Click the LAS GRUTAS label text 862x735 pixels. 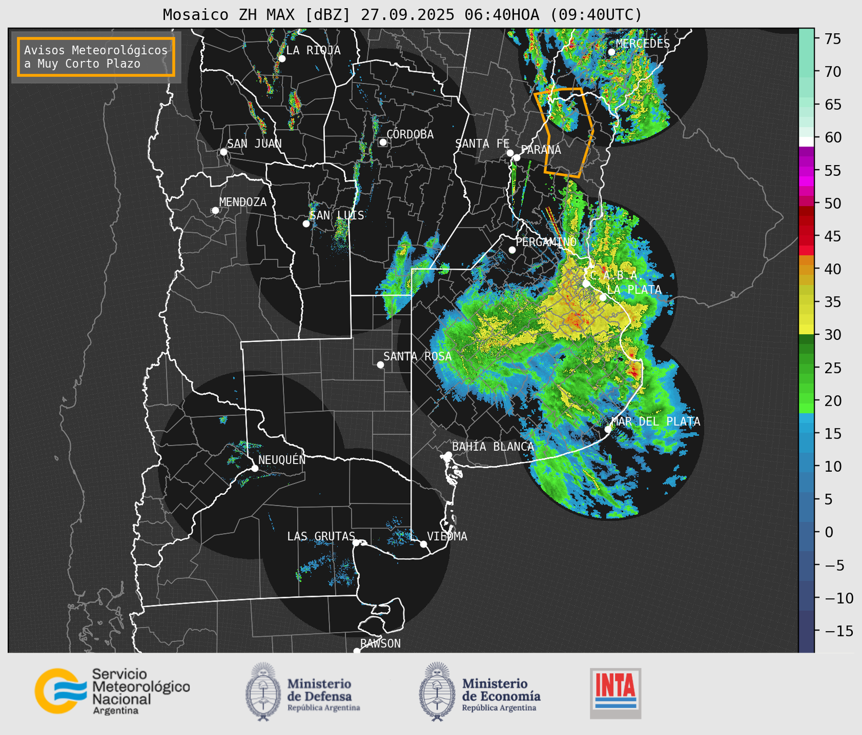point(321,536)
